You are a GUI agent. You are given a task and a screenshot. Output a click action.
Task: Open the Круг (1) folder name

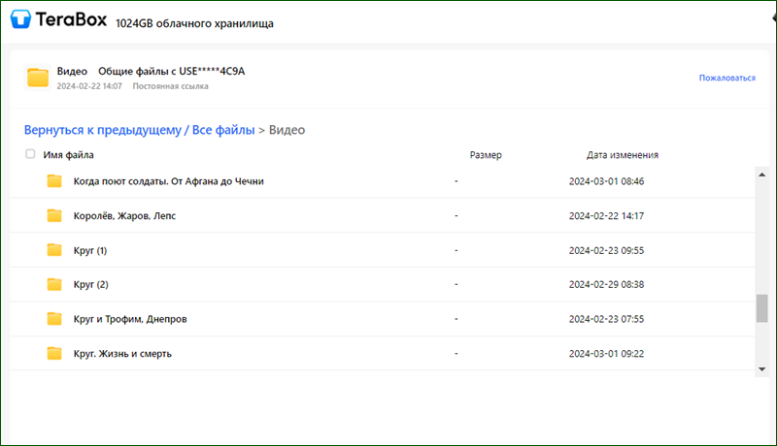point(90,251)
